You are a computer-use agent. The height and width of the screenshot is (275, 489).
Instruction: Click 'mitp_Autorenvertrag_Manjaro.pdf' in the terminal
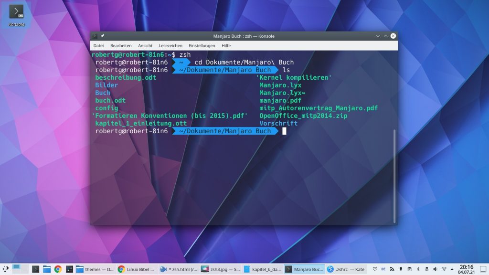(x=319, y=108)
